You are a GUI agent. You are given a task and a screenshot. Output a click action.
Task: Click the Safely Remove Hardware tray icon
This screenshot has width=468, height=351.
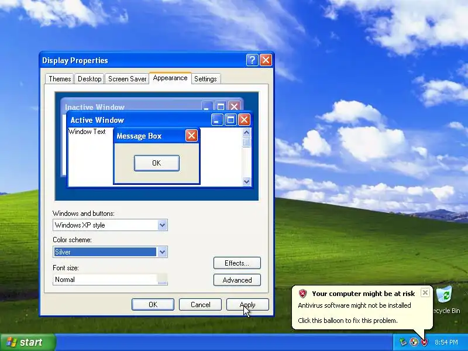[403, 342]
